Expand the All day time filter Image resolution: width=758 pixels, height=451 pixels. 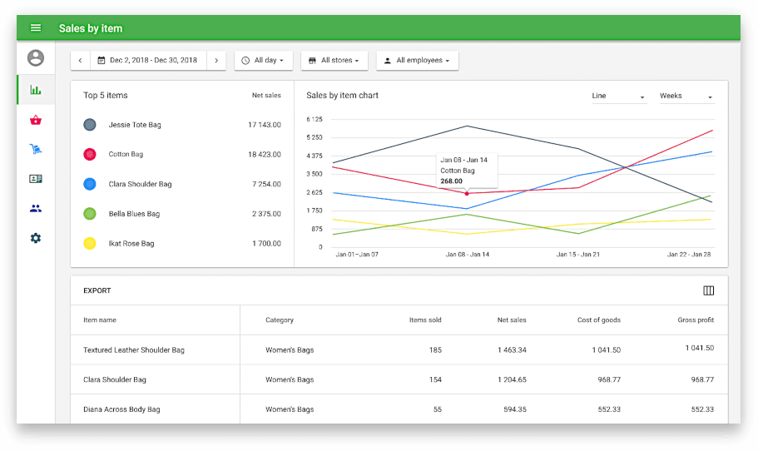click(x=263, y=61)
